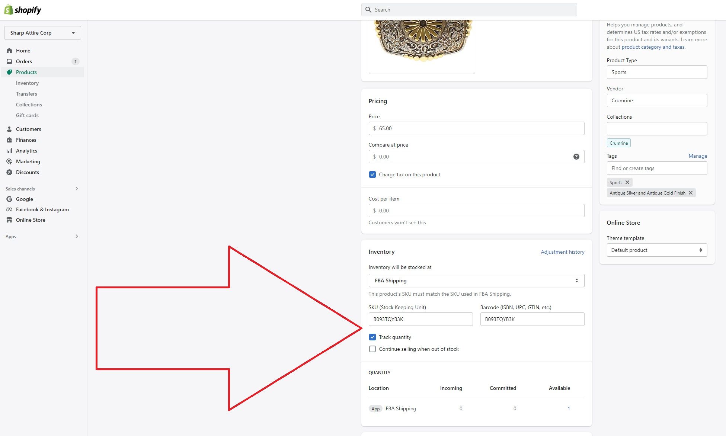The image size is (726, 436).
Task: Click the Search field
Action: [x=469, y=10]
